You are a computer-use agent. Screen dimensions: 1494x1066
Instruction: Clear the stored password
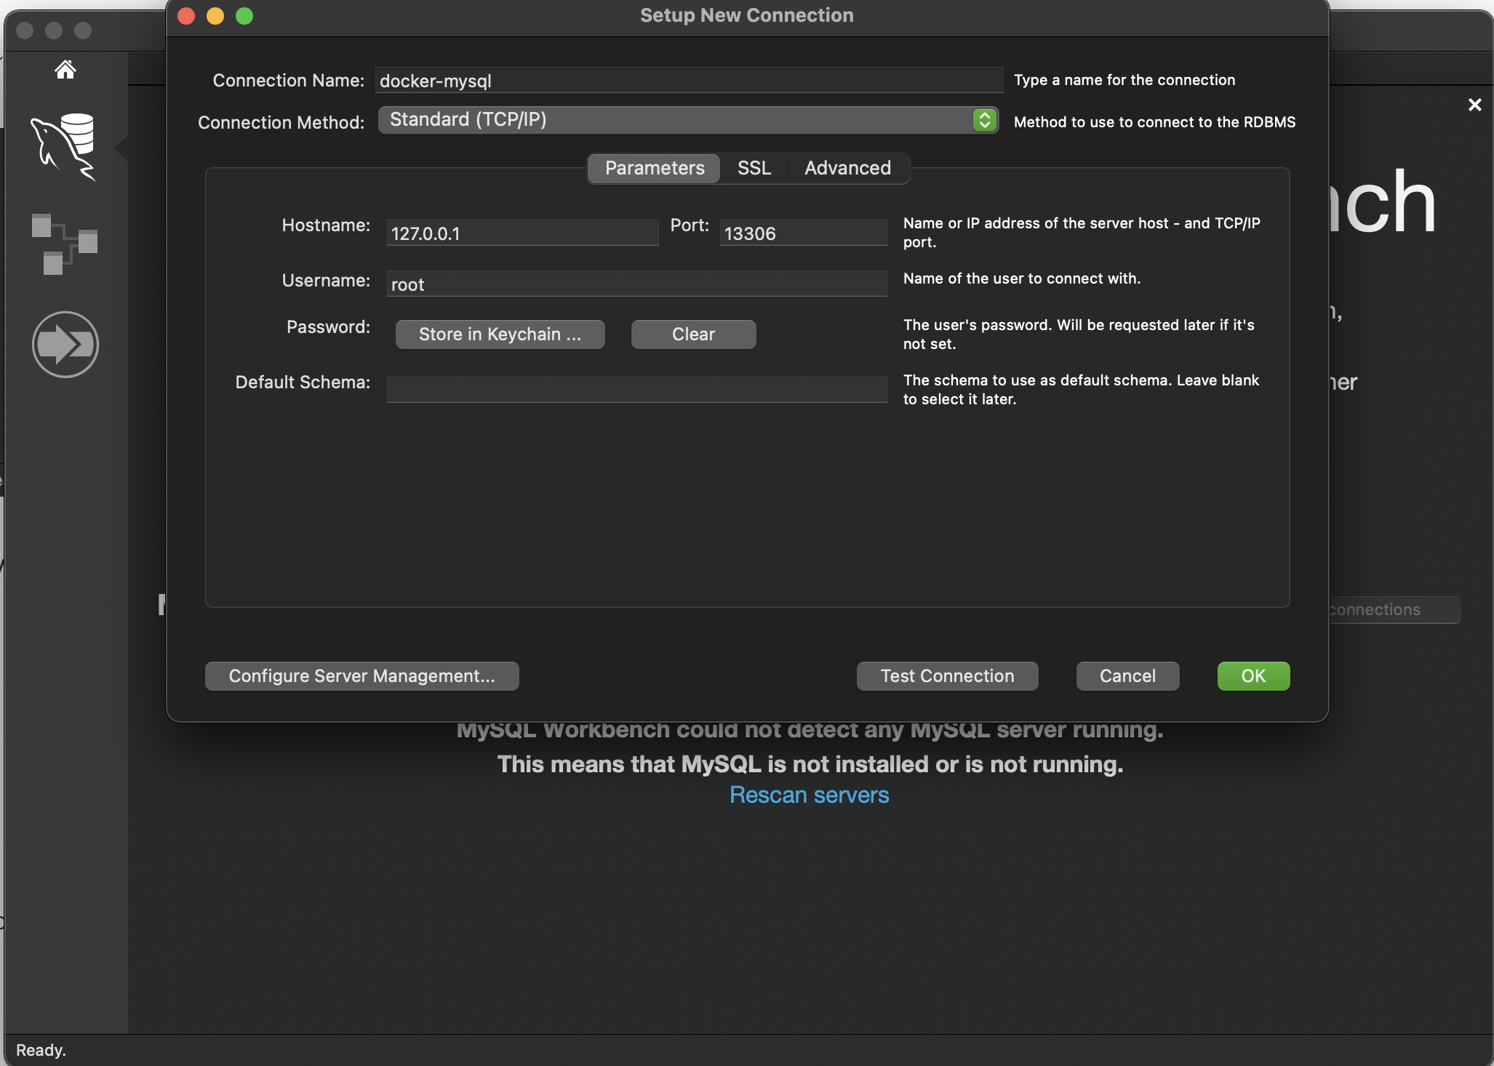point(693,334)
